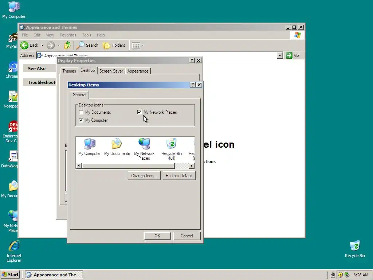This screenshot has height=280, width=373.
Task: Click the Go button next to Address bar
Action: point(292,55)
